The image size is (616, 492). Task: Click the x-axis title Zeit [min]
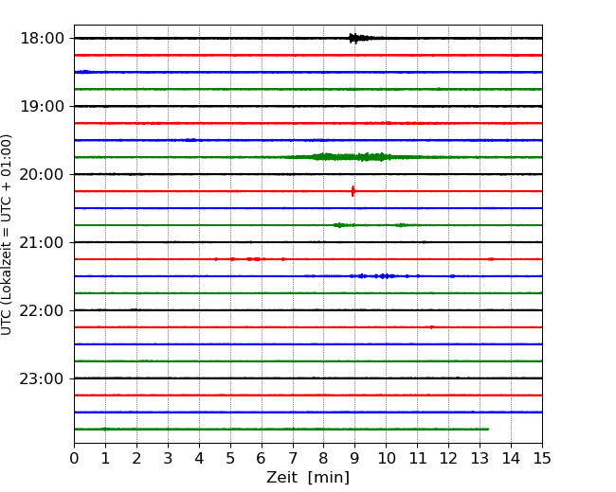[x=308, y=478]
